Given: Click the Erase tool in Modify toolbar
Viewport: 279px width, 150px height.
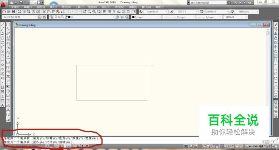Looking at the screenshot, I should click(x=276, y=24).
